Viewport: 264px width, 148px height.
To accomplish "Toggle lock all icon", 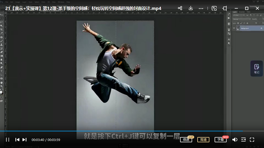I will (x=247, y=23).
